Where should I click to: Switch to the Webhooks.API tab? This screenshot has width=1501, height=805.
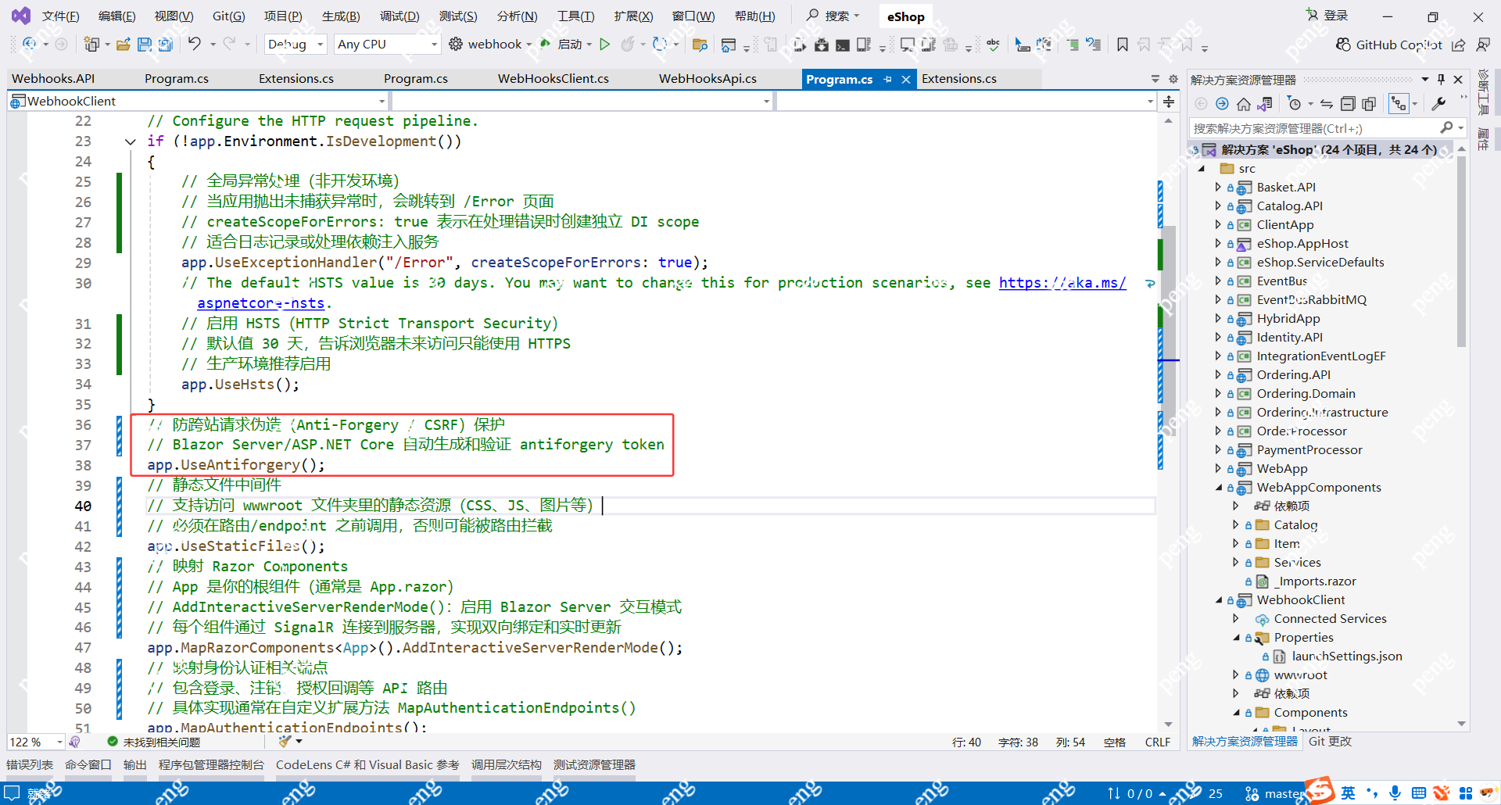[53, 79]
